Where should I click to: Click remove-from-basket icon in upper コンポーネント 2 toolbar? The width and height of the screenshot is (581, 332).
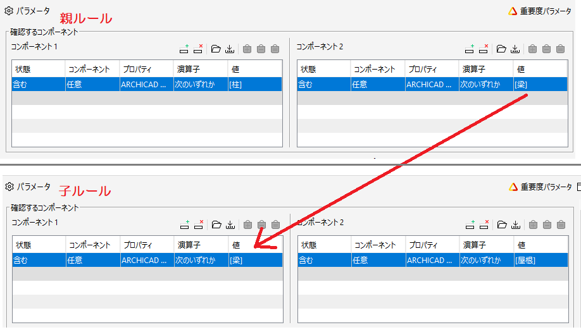[546, 49]
